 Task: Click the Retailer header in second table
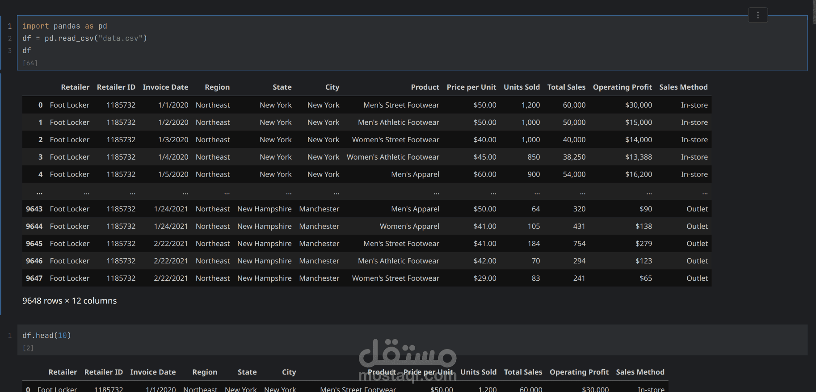(x=63, y=372)
